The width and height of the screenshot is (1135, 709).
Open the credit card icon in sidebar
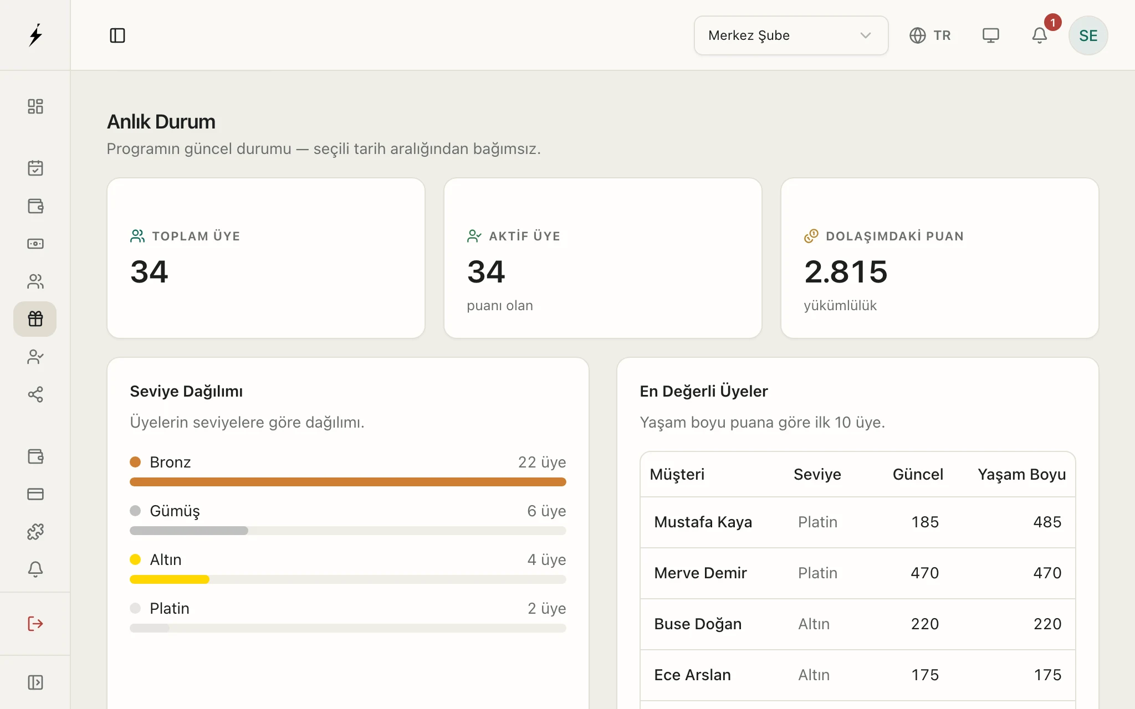point(35,494)
